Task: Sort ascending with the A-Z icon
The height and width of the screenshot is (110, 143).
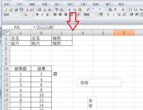Action: tap(130, 9)
